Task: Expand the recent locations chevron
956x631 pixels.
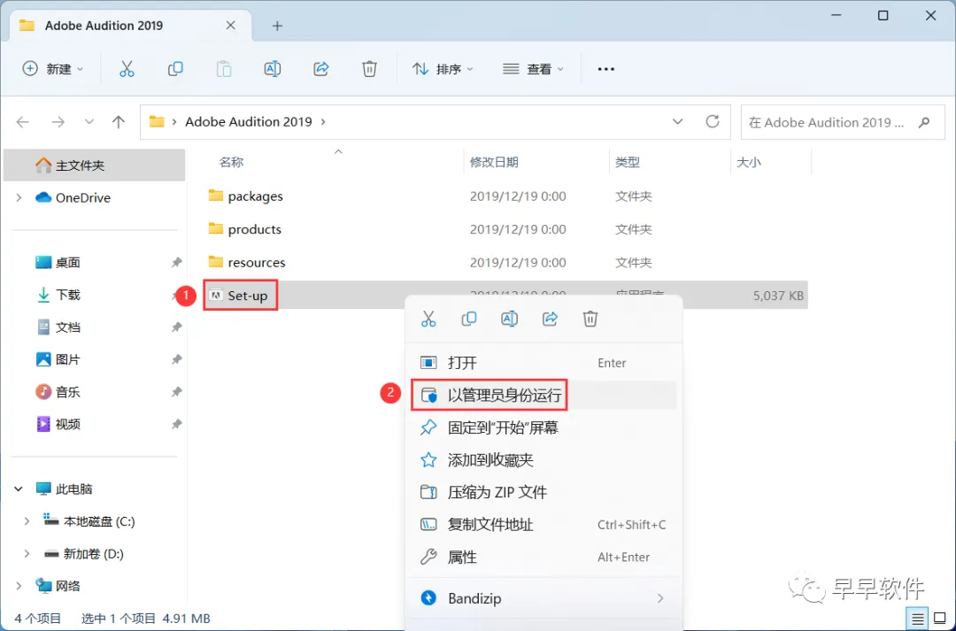Action: click(89, 122)
